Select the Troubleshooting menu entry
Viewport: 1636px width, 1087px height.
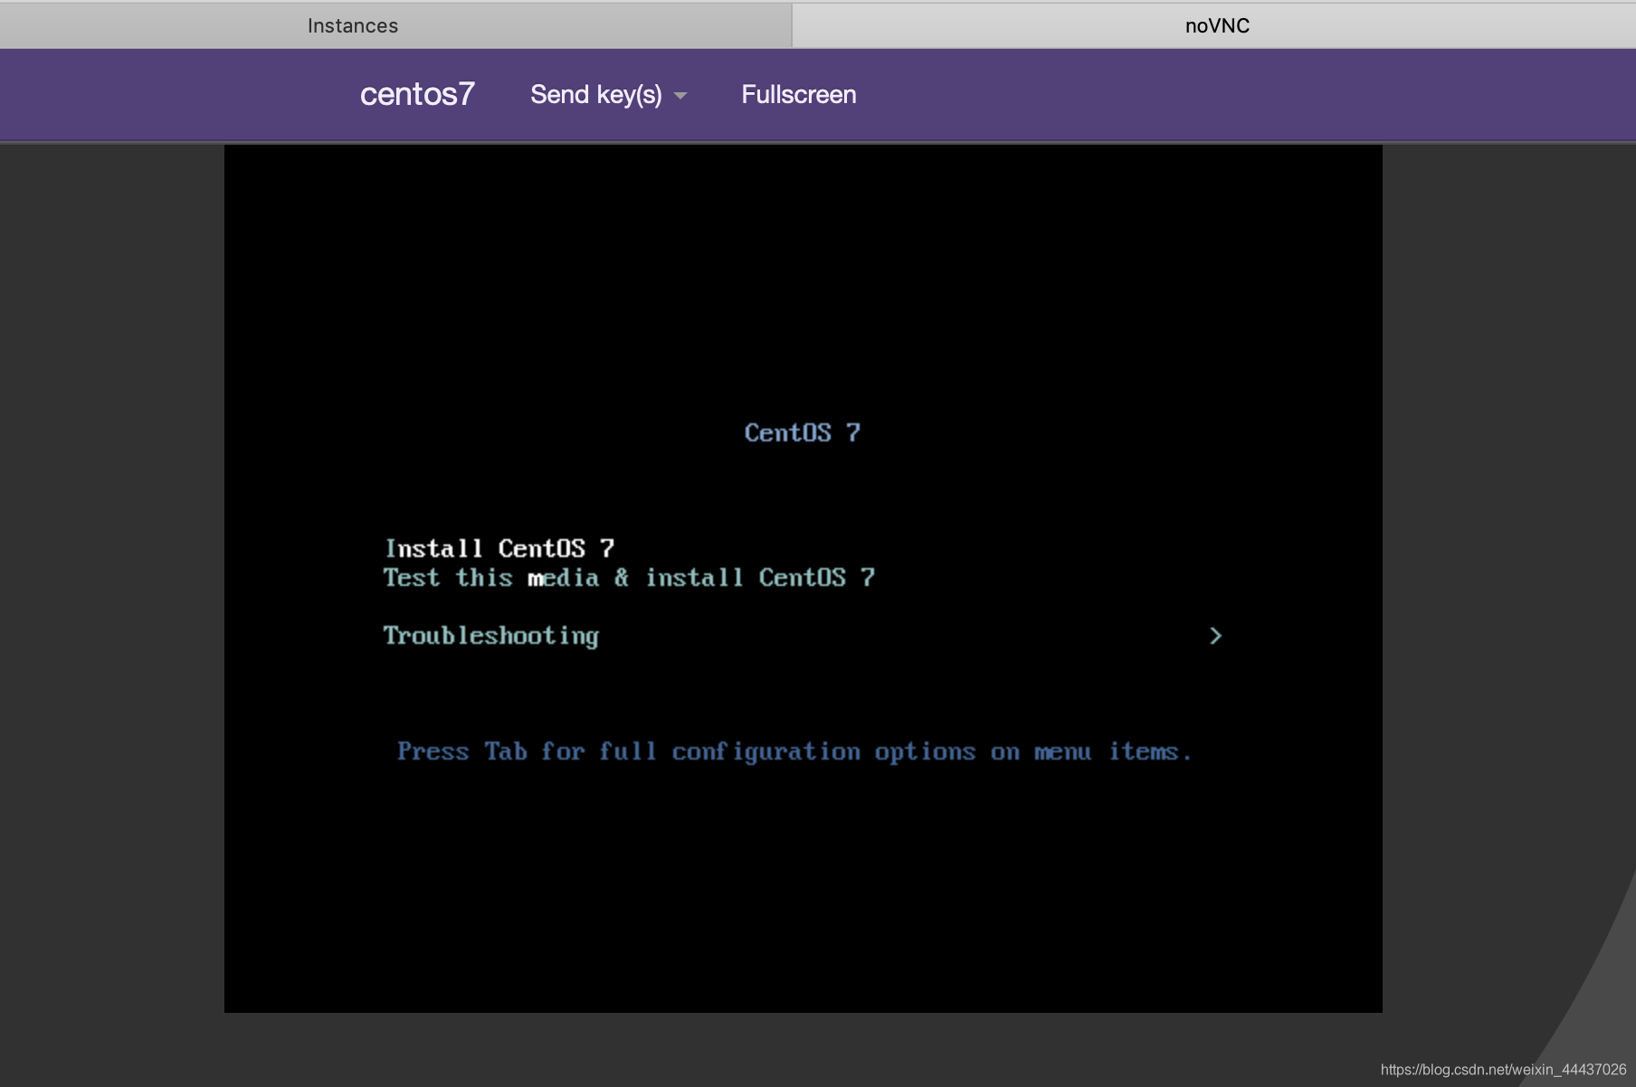[490, 636]
